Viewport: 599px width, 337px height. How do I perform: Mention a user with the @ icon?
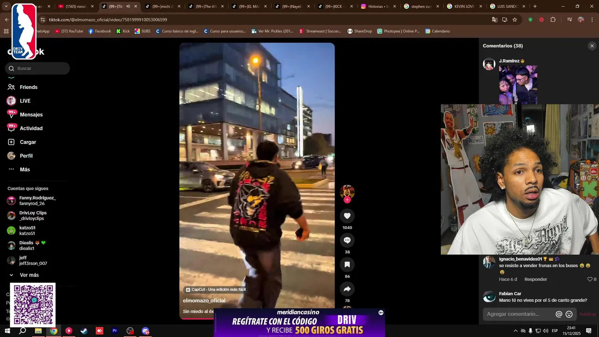(x=559, y=315)
